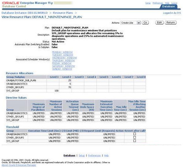Image resolution: width=183 pixels, height=168 pixels.
Task: Open the Preferences link in the header
Action: 158,3
